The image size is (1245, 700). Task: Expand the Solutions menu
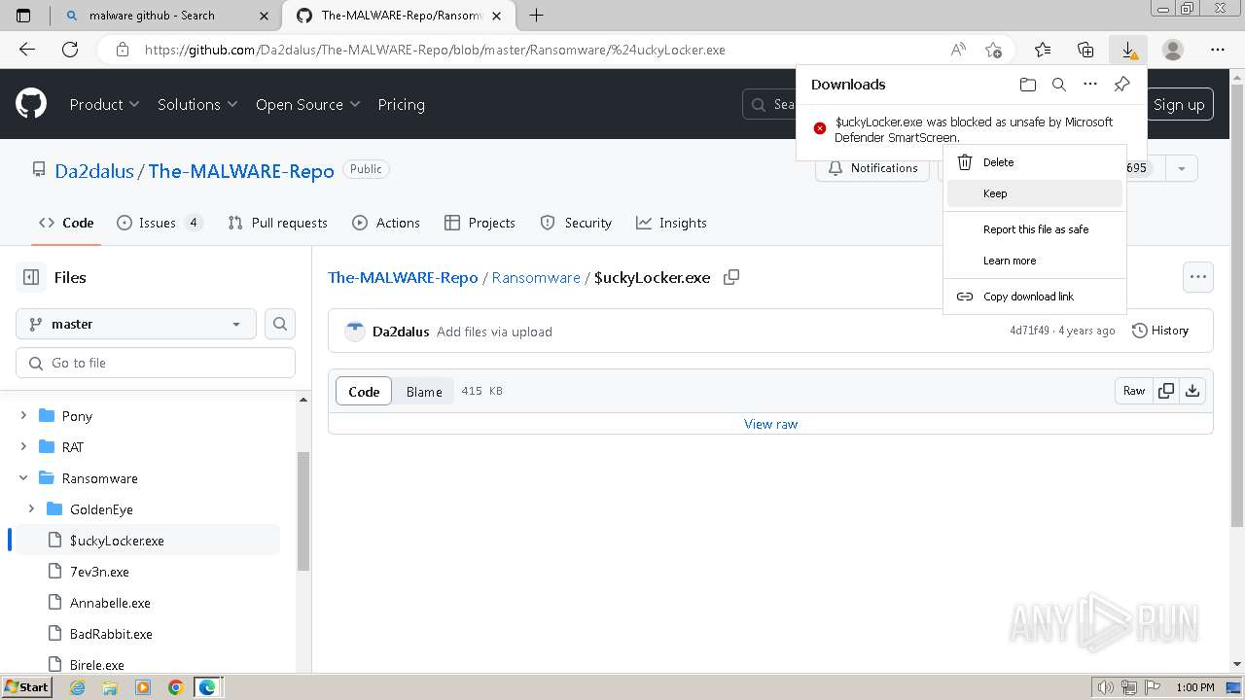tap(198, 104)
